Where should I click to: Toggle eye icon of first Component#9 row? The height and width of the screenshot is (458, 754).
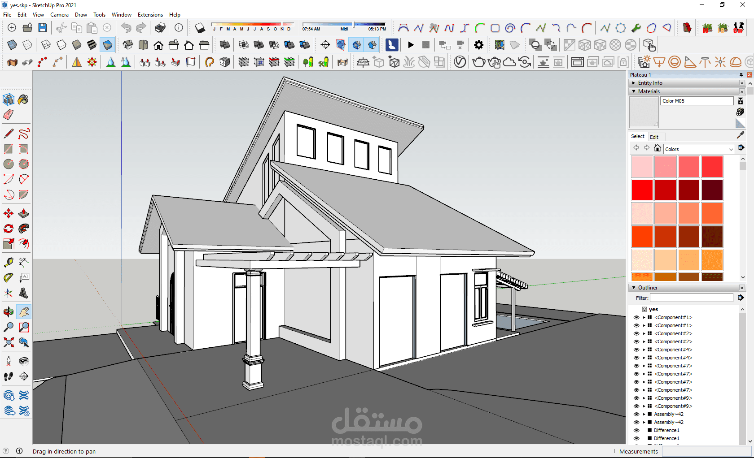pyautogui.click(x=636, y=398)
